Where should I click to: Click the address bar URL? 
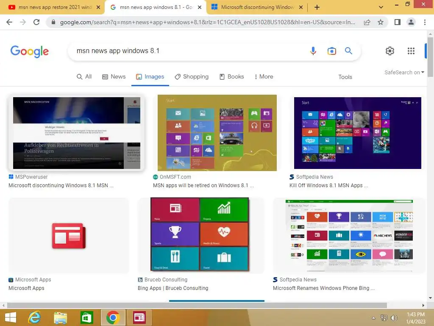pyautogui.click(x=208, y=22)
